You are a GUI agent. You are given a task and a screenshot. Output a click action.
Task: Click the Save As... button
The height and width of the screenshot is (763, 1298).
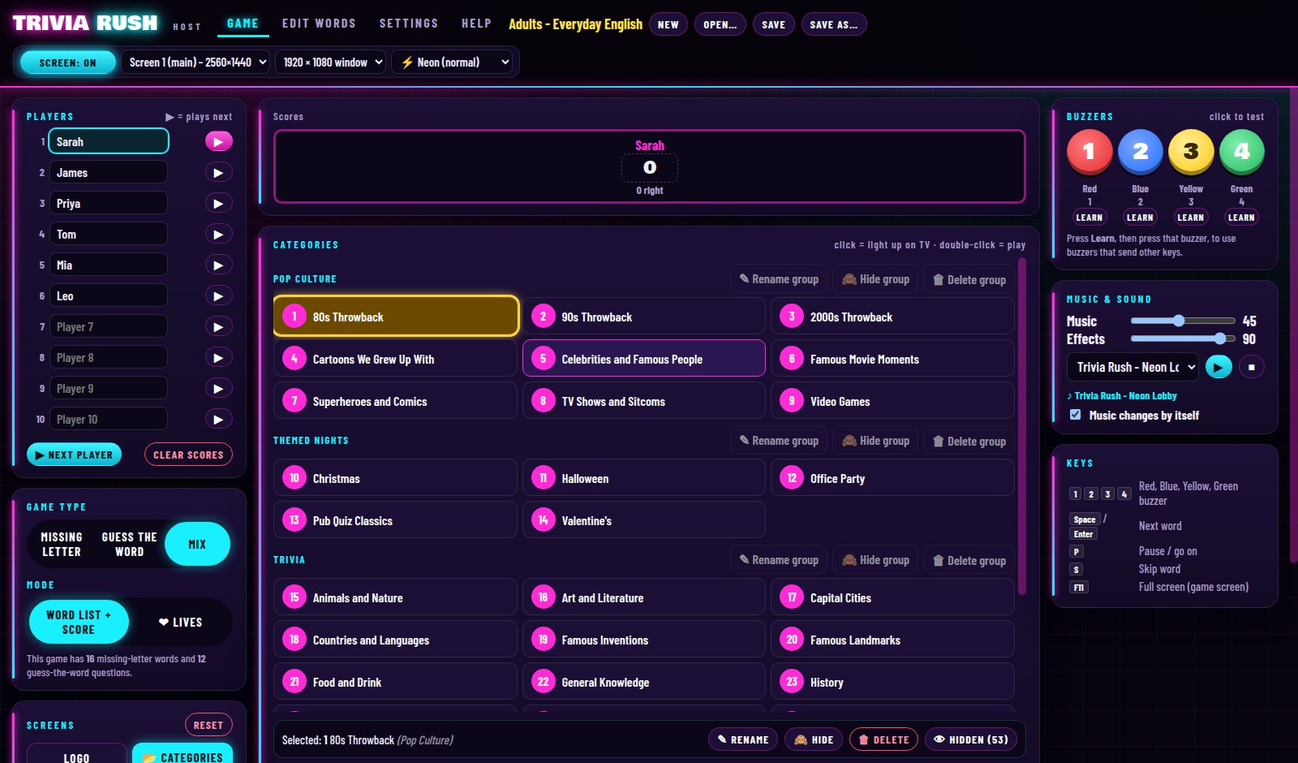coord(834,24)
